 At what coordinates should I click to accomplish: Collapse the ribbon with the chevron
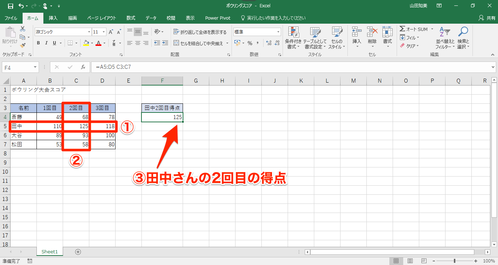[x=493, y=54]
